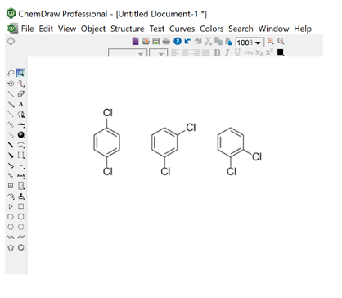This screenshot has width=342, height=298.
Task: Select the Cyclobutane ring tool
Action: coord(21,206)
